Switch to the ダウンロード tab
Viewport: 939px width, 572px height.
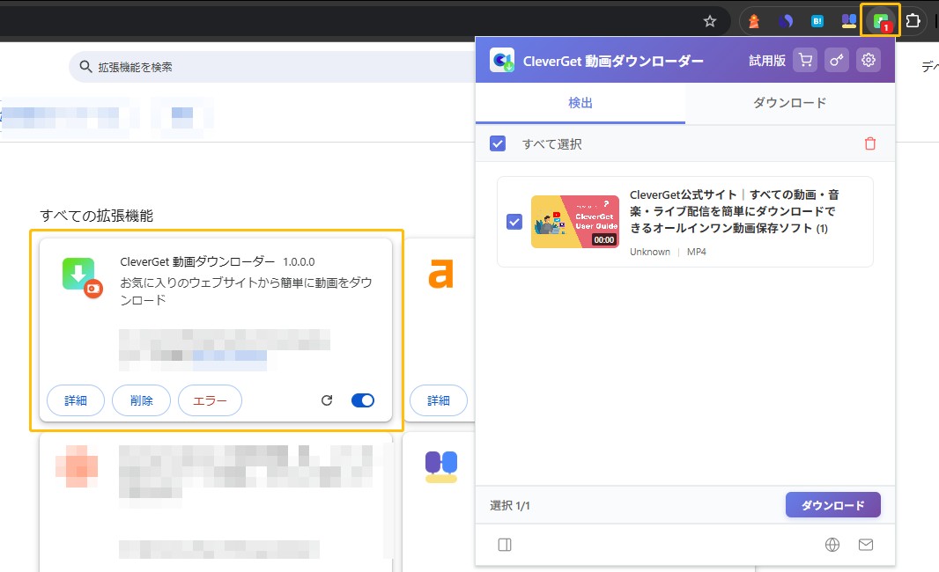tap(790, 103)
